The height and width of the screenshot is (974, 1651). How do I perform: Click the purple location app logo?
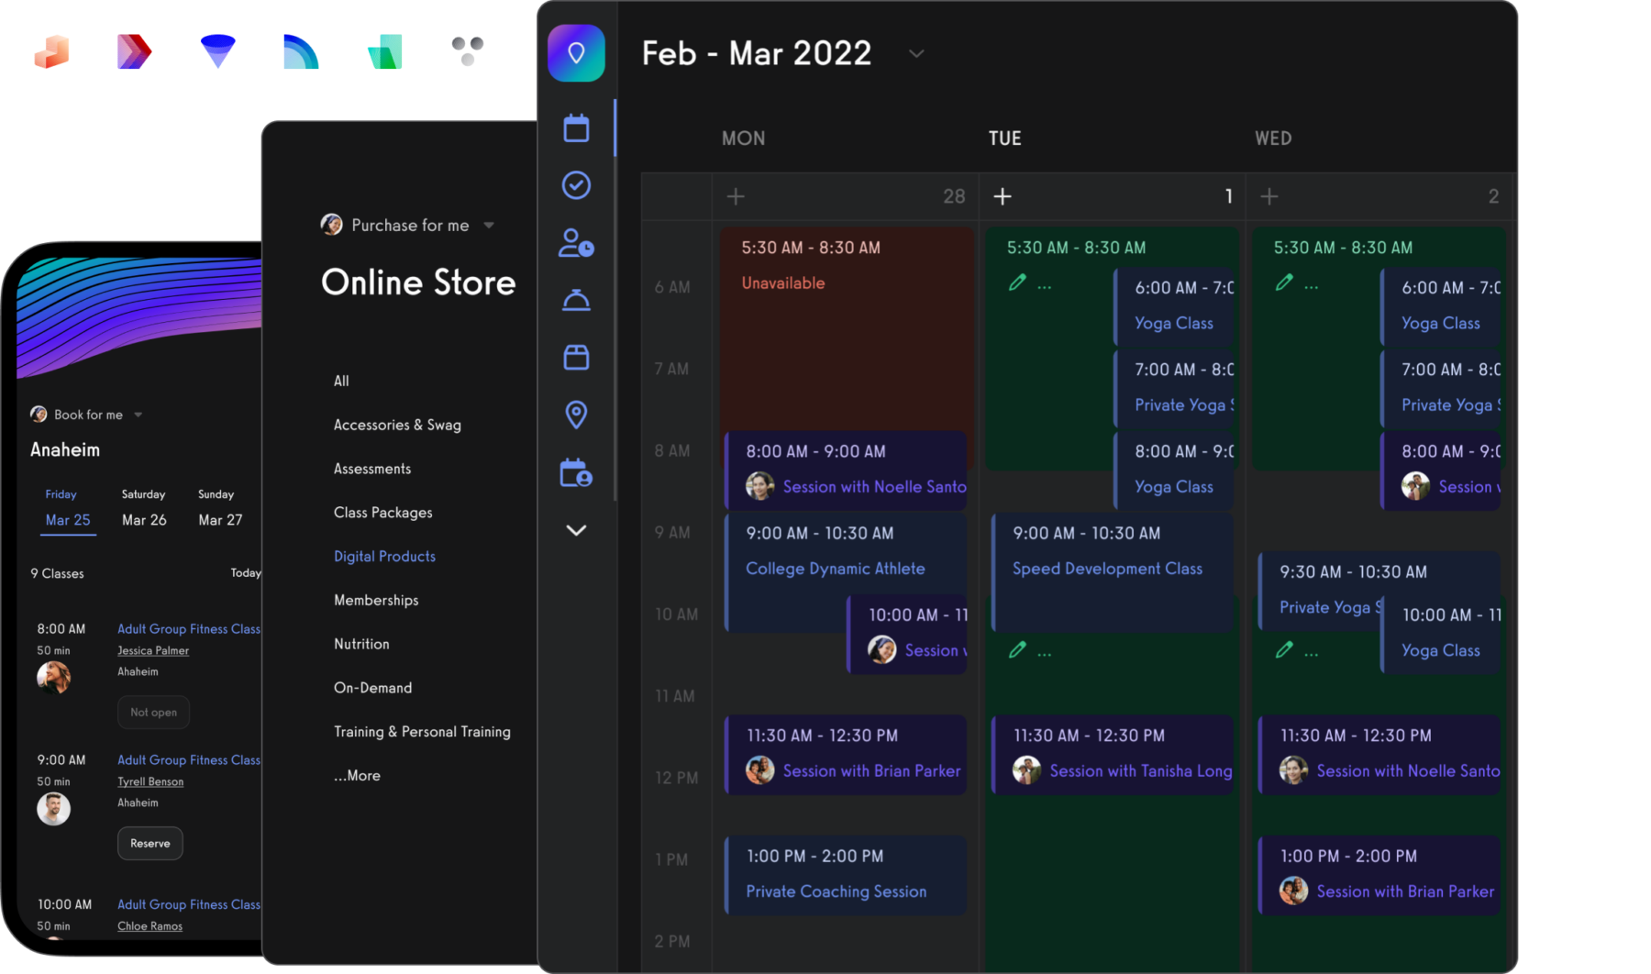tap(576, 53)
